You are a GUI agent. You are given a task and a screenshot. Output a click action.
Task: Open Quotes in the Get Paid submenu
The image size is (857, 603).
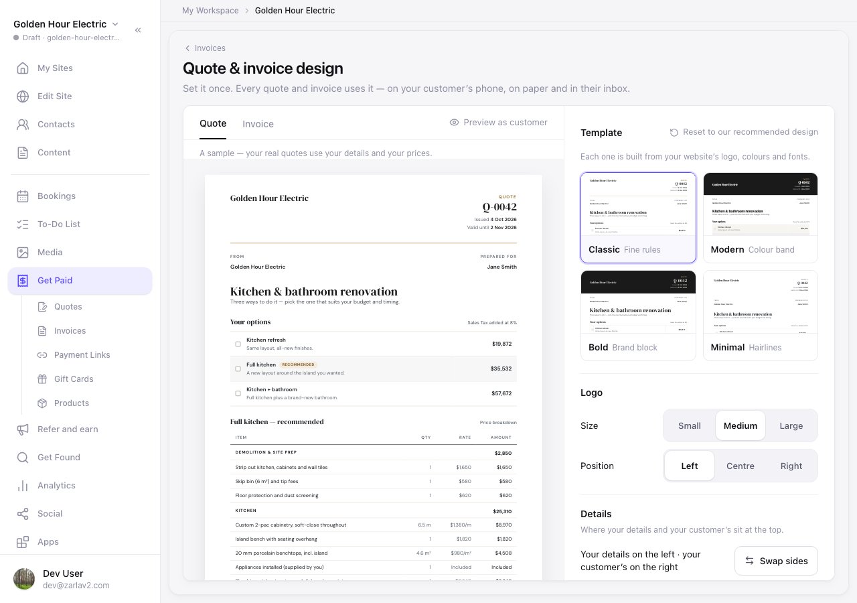[68, 307]
